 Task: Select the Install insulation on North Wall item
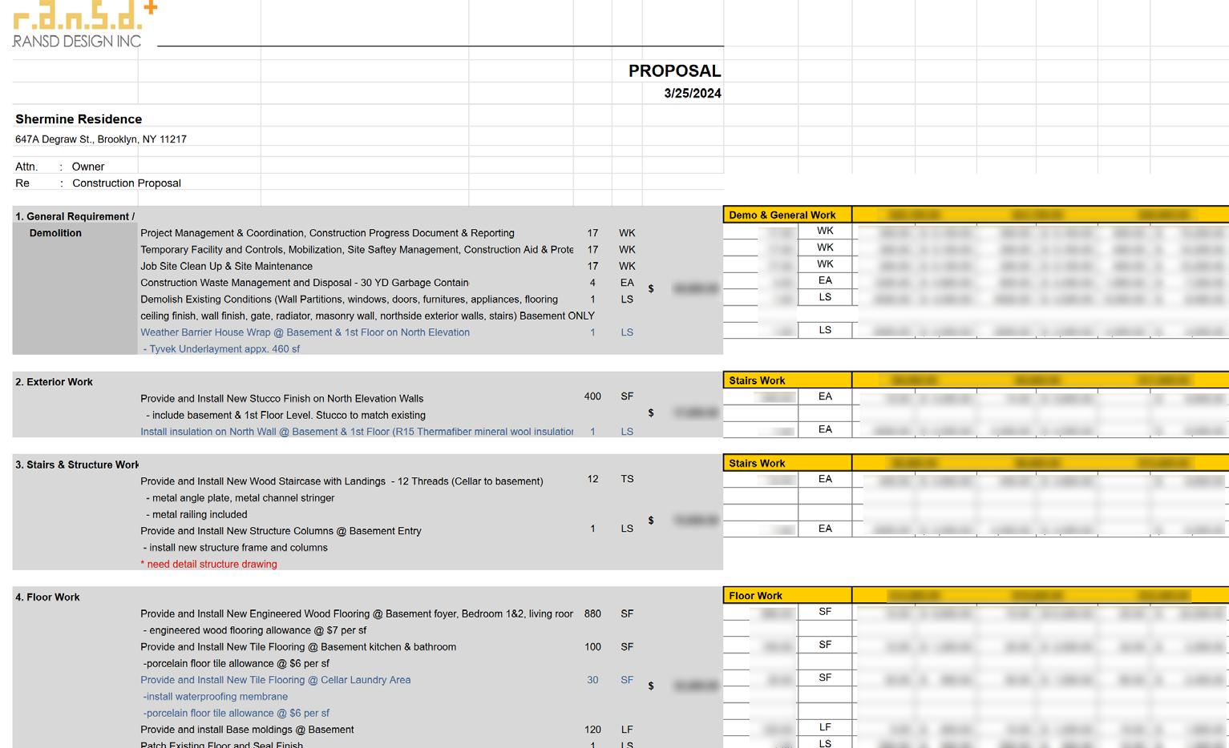pyautogui.click(x=357, y=432)
